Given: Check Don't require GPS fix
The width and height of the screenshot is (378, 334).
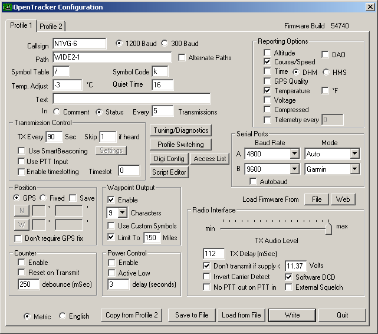Looking at the screenshot, I should click(18, 238).
